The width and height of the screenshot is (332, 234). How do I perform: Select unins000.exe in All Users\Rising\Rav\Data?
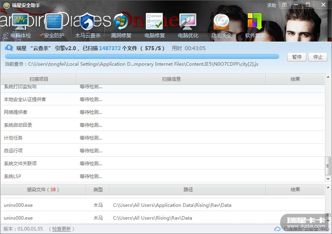click(x=162, y=218)
